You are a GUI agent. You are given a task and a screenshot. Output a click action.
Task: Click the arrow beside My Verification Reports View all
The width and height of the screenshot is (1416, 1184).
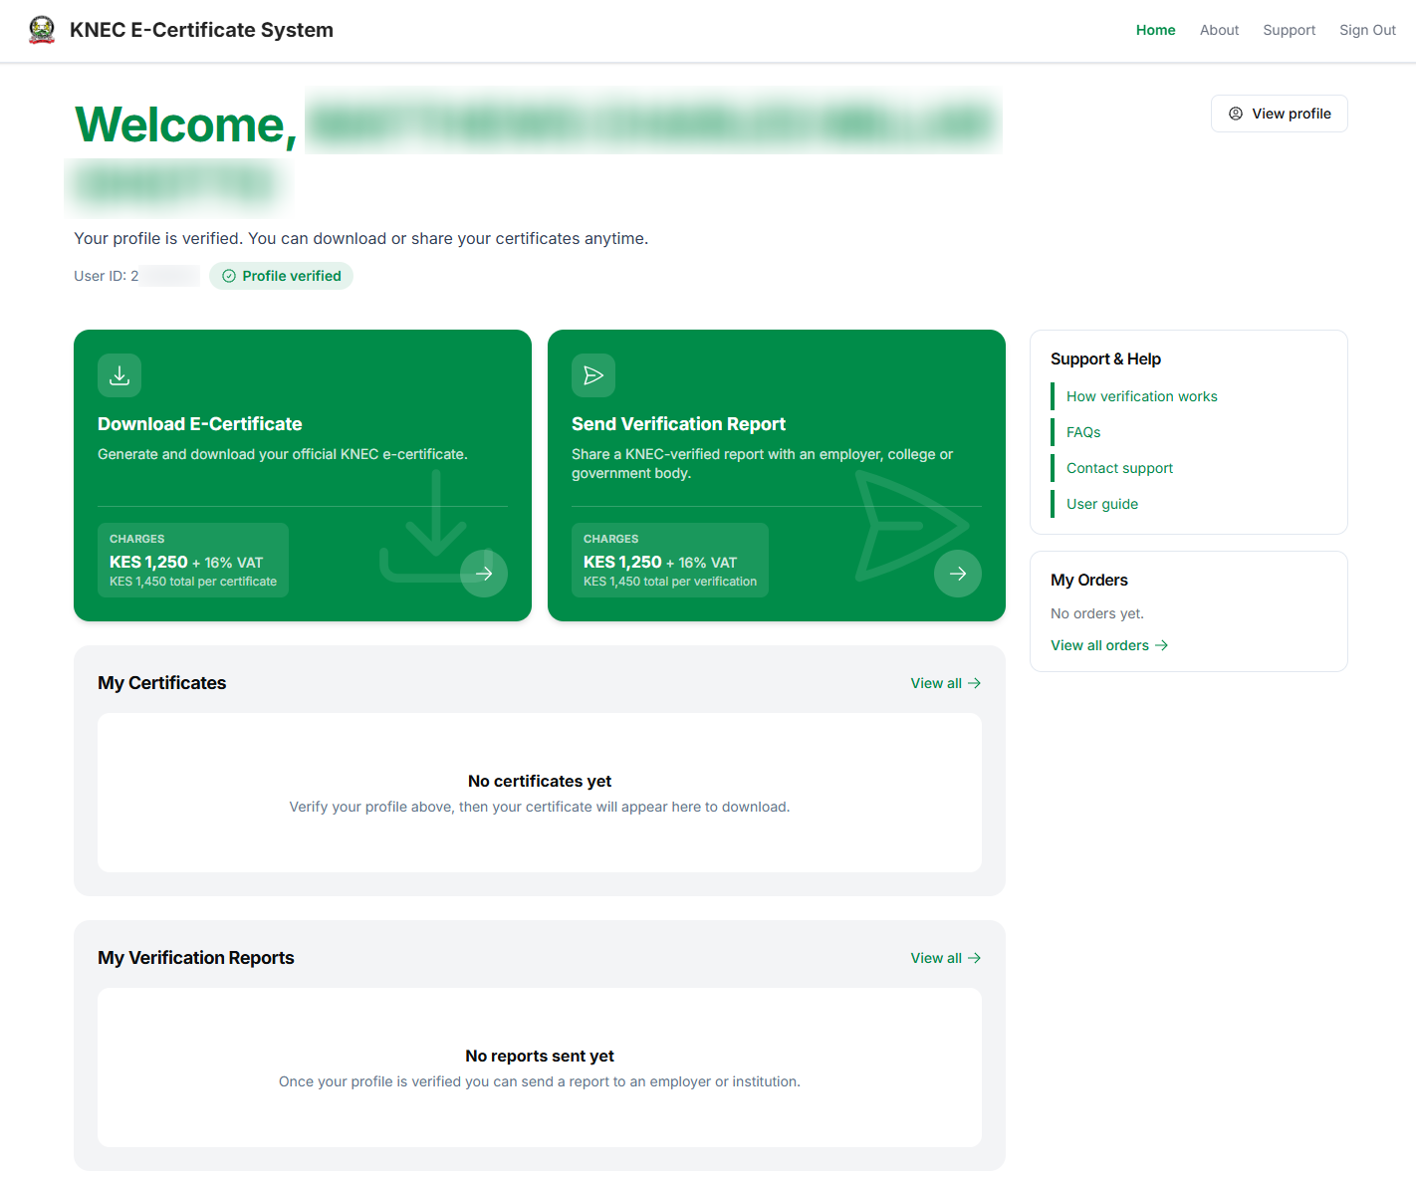(974, 958)
